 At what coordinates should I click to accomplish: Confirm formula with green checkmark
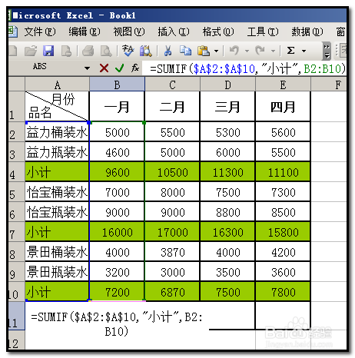[119, 68]
